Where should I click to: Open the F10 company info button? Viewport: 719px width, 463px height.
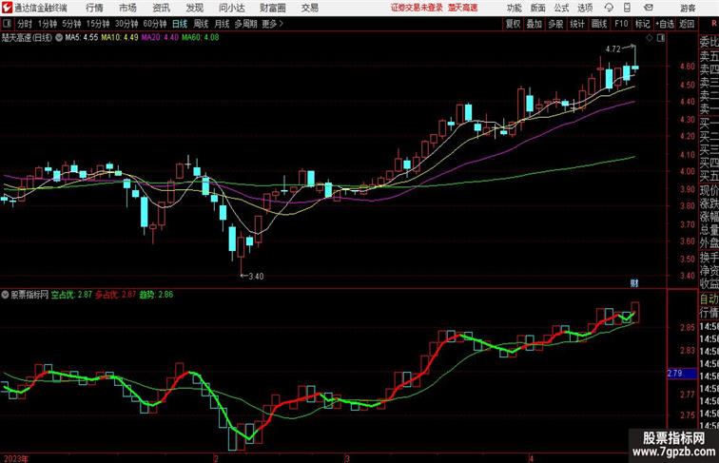pos(621,24)
